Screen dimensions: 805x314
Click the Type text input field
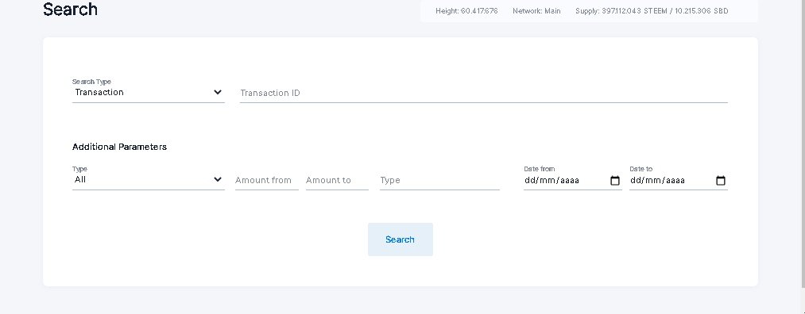click(439, 180)
